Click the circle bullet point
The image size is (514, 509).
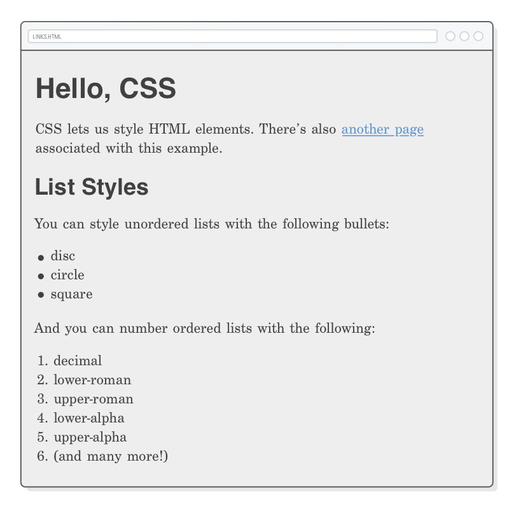[x=43, y=276]
